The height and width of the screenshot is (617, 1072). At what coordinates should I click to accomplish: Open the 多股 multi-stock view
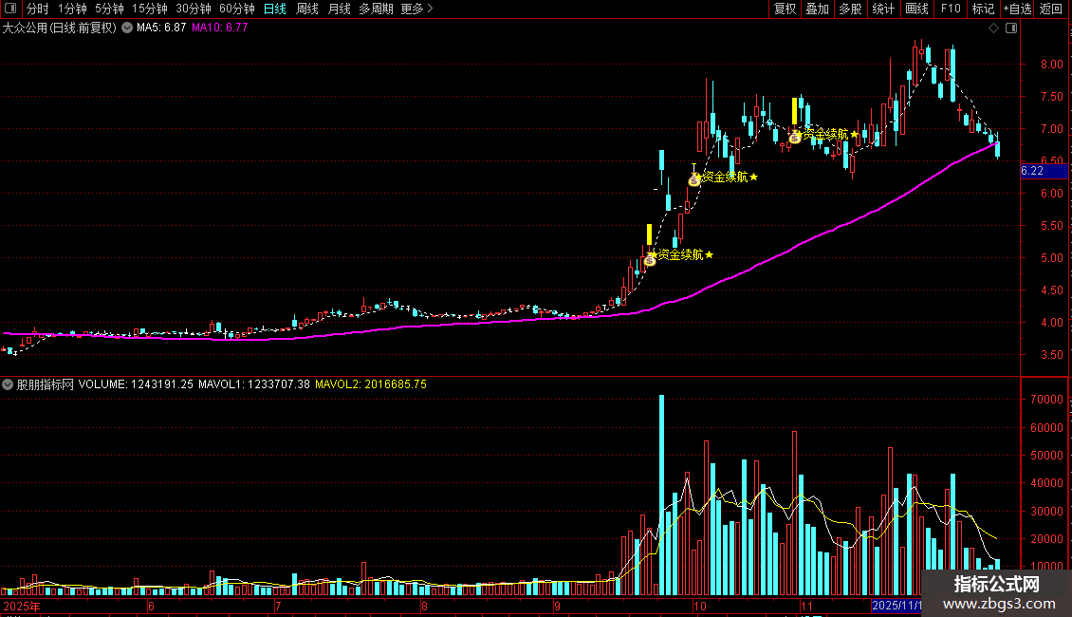pyautogui.click(x=851, y=9)
